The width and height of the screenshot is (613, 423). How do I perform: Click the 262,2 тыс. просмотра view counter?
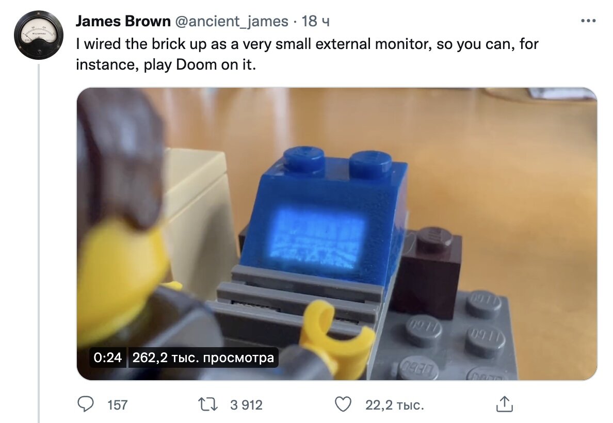[x=203, y=357]
